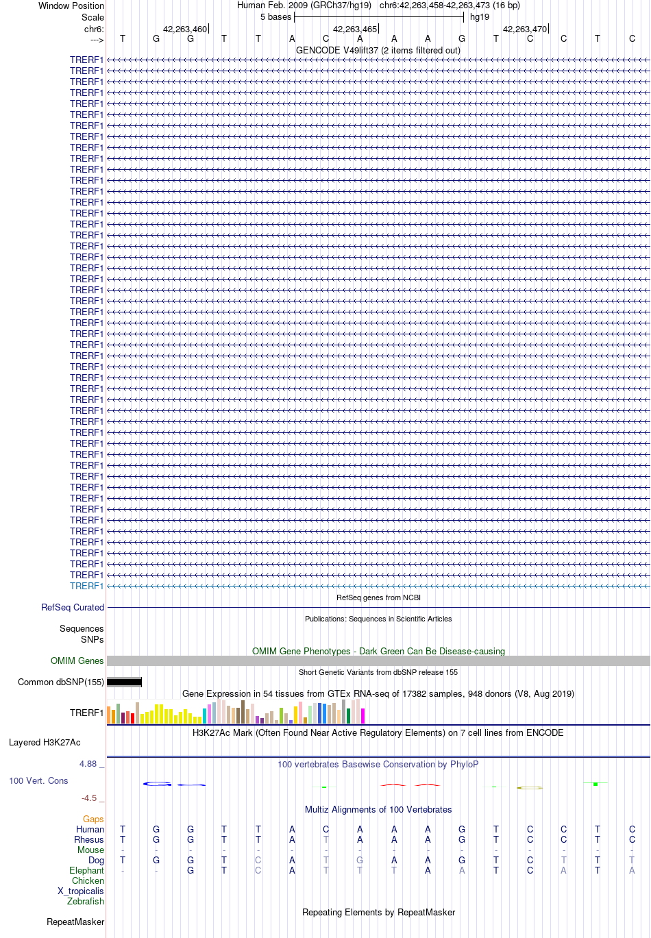Select the Elephant alignment row label
Image resolution: width=651 pixels, height=938 pixels.
click(x=86, y=870)
